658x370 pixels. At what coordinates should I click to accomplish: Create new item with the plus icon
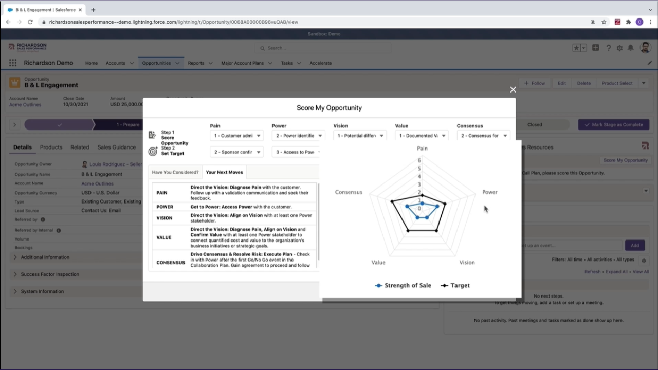click(x=595, y=47)
